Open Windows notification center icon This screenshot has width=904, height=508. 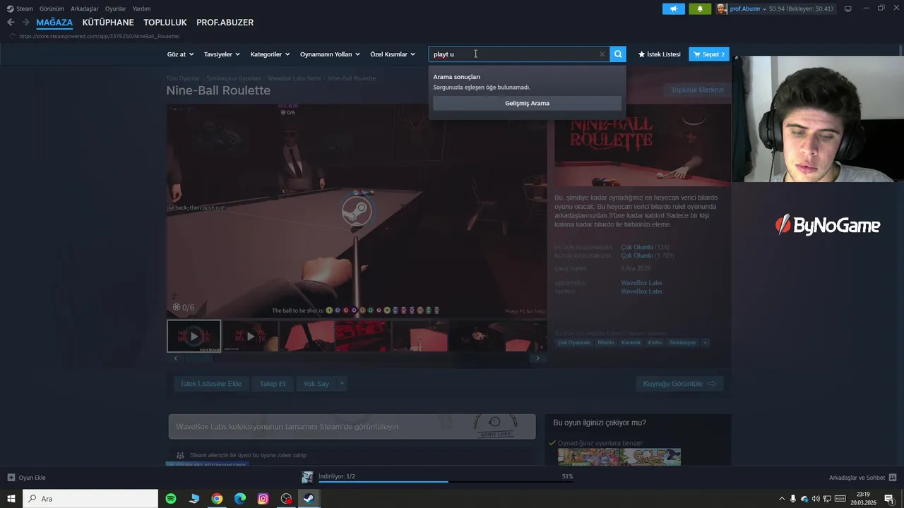pyautogui.click(x=888, y=499)
